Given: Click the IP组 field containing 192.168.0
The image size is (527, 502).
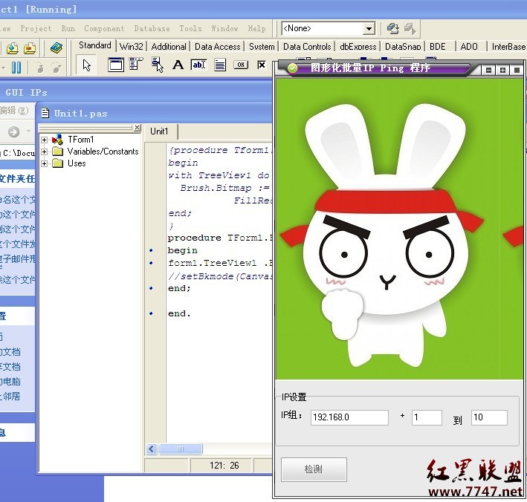Looking at the screenshot, I should click(x=349, y=417).
